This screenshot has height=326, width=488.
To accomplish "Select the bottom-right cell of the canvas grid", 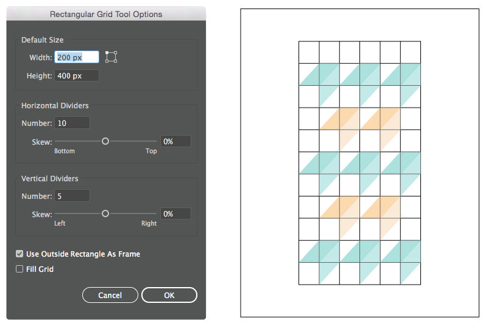I will click(x=411, y=273).
